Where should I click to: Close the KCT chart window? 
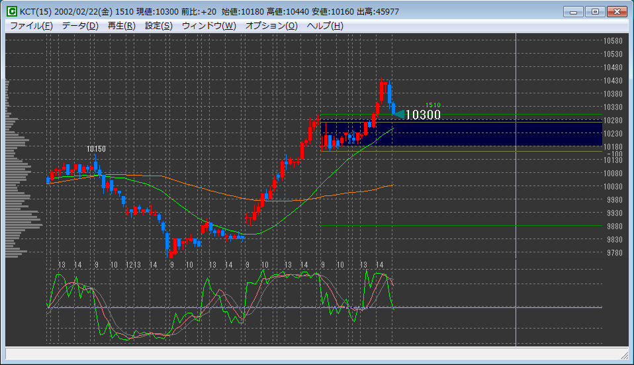pyautogui.click(x=616, y=11)
